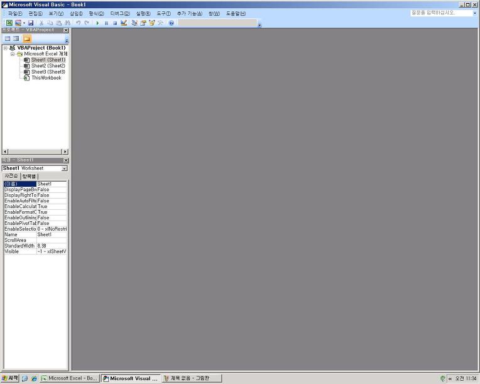Click StandardWidth 8.38 value
The image size is (480, 384).
pos(52,246)
